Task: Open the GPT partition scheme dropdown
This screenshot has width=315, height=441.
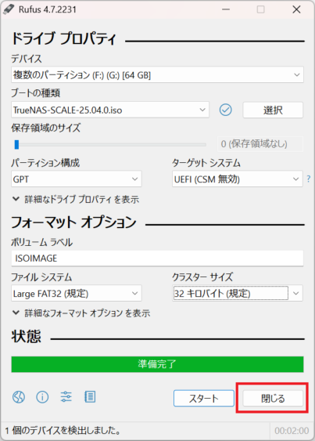Action: click(77, 179)
